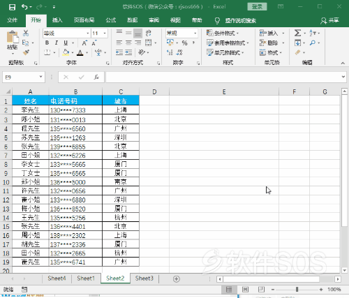
Task: Open Merge and Center cells
Action: click(x=149, y=43)
